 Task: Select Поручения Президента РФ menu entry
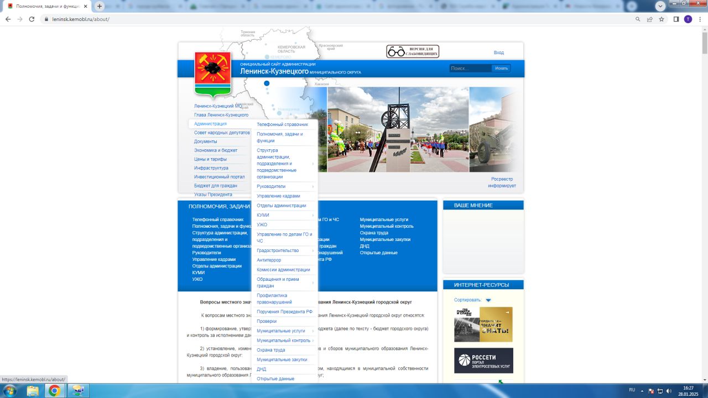tap(284, 312)
